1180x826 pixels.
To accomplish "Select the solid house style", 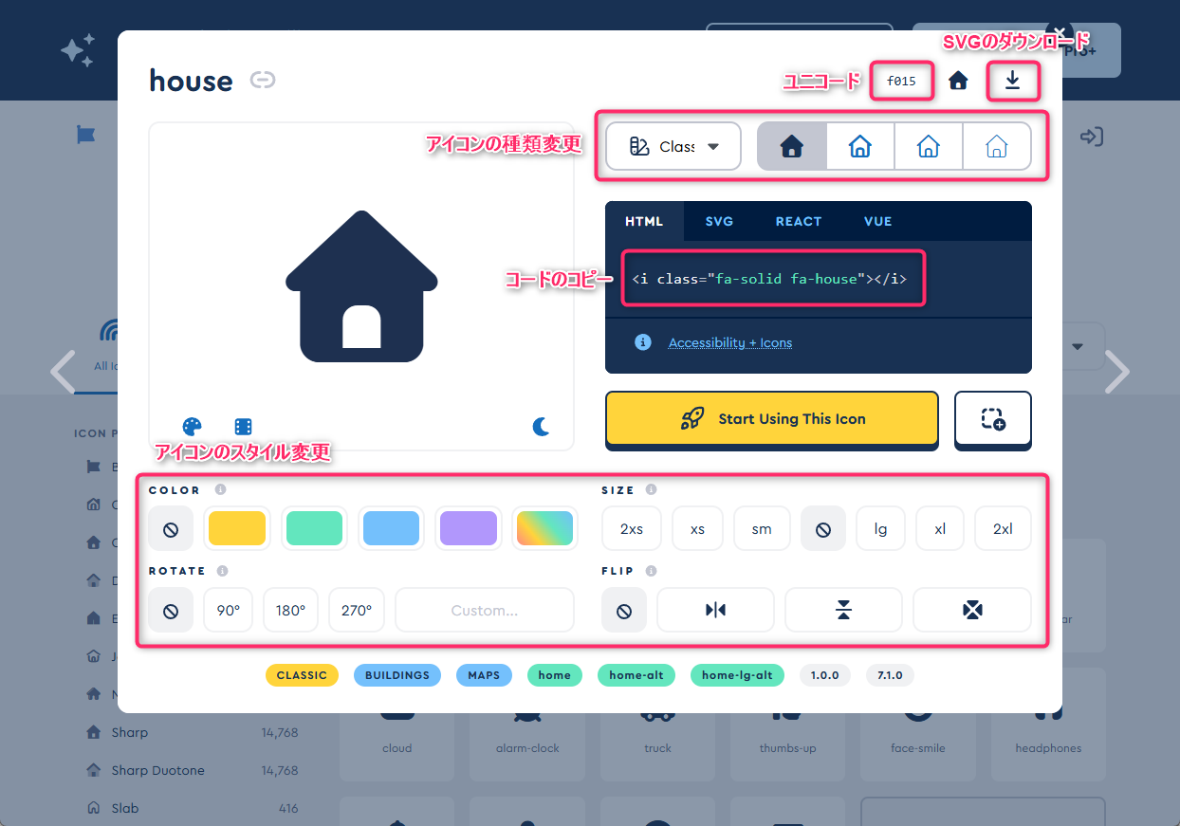I will tap(791, 146).
